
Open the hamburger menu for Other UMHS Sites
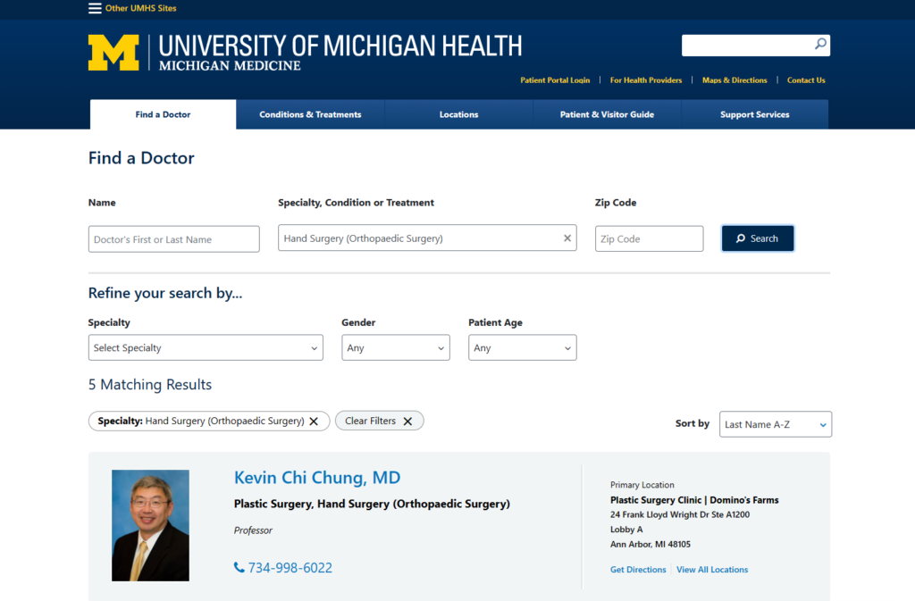pyautogui.click(x=95, y=8)
